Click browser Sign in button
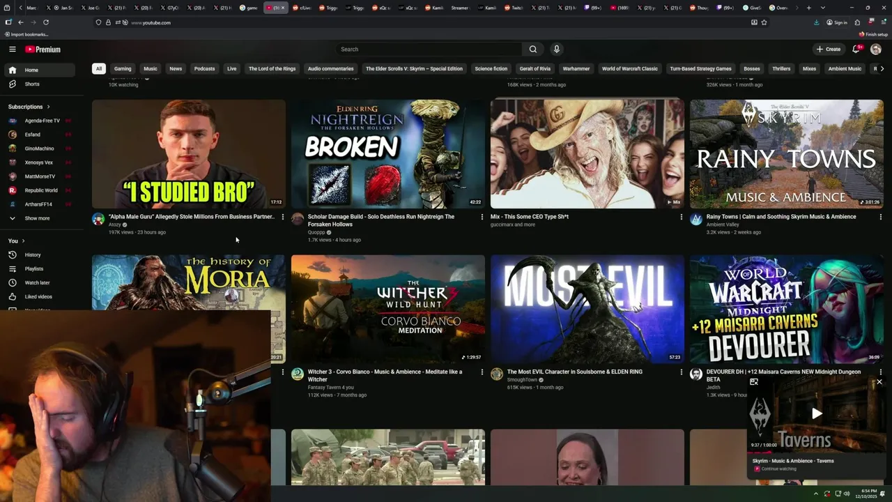This screenshot has width=892, height=502. pos(837,22)
